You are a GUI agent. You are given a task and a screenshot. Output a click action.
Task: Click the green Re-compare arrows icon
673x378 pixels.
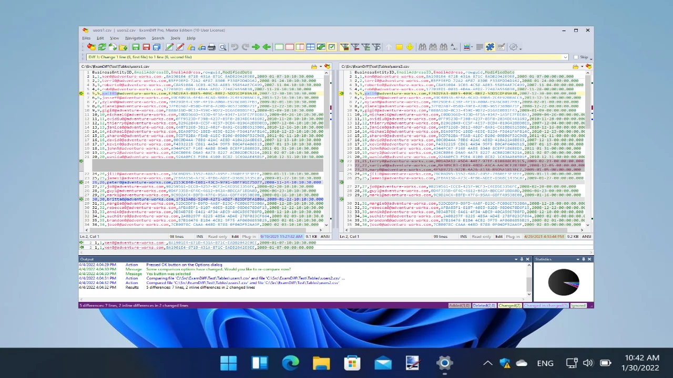102,47
